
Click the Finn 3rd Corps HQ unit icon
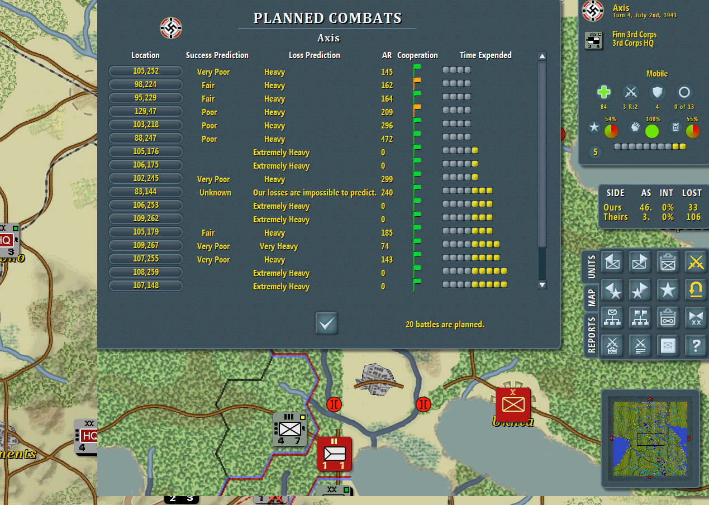click(593, 41)
